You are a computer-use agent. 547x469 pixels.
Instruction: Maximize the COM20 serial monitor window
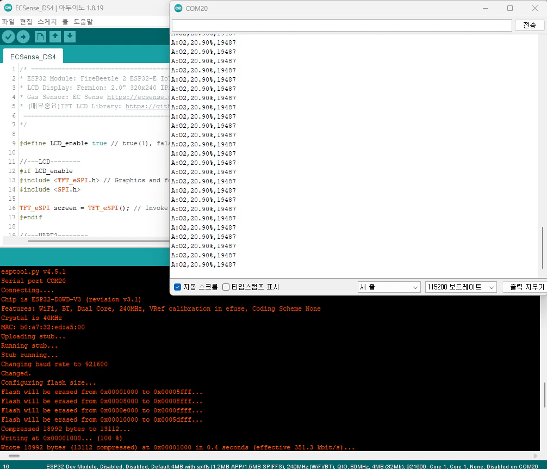pyautogui.click(x=510, y=8)
